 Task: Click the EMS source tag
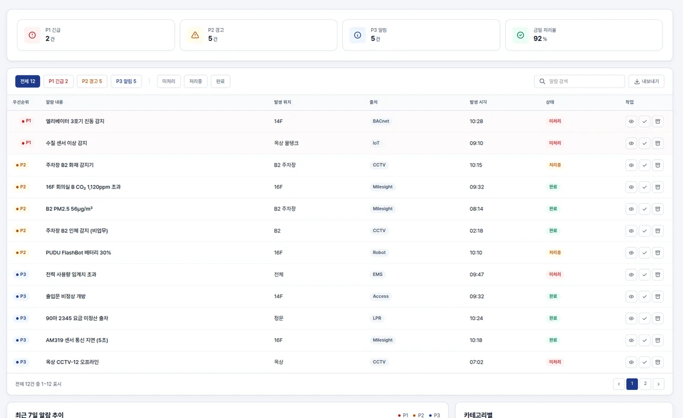377,274
